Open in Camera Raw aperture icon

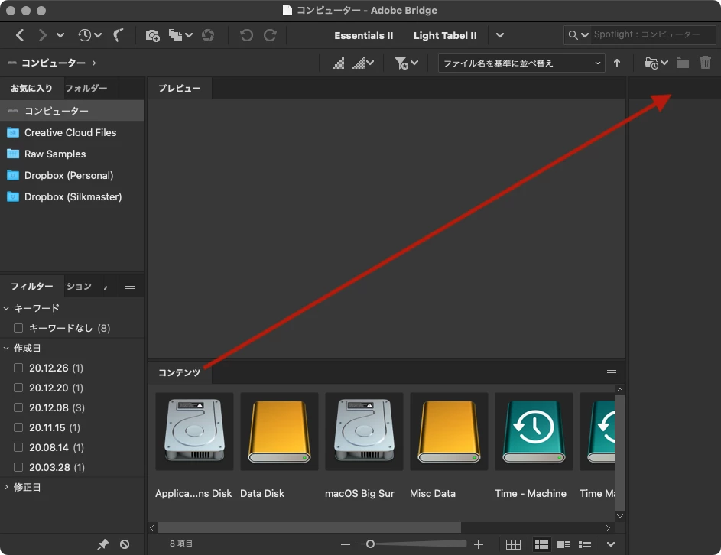pyautogui.click(x=208, y=35)
